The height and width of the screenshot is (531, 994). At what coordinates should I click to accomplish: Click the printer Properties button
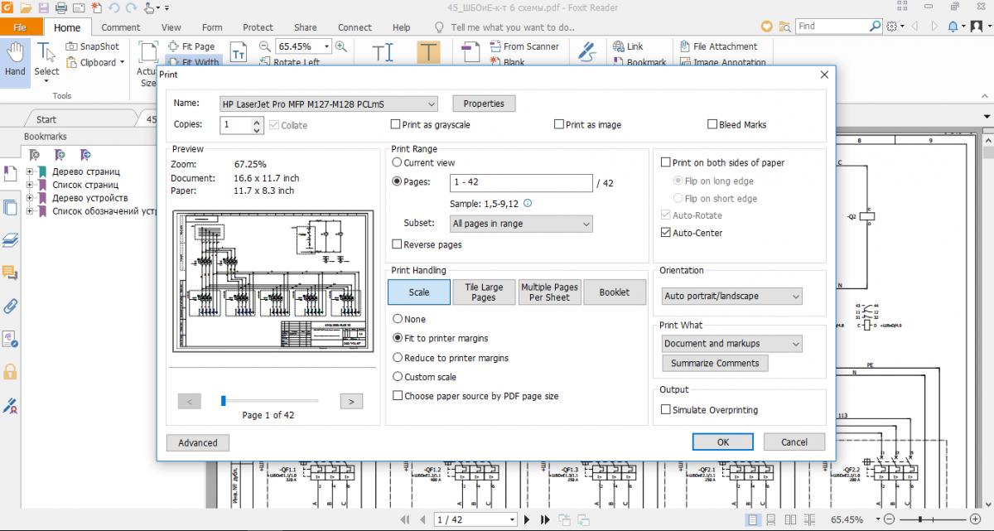[484, 104]
